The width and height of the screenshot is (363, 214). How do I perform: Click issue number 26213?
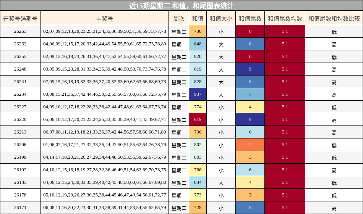(20, 132)
